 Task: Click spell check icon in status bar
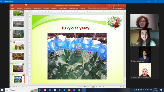[19, 87]
